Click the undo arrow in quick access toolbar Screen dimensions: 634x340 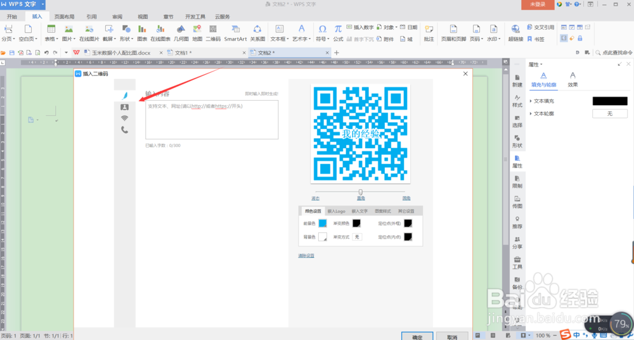click(46, 53)
